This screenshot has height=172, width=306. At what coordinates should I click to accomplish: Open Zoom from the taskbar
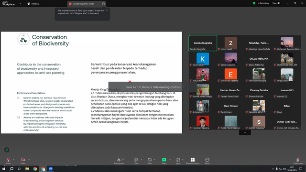click(x=51, y=169)
